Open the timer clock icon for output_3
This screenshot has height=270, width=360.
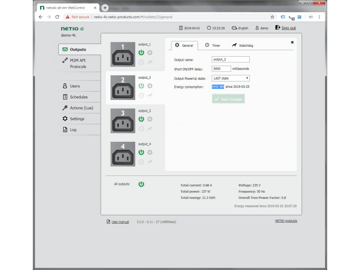pos(141,129)
